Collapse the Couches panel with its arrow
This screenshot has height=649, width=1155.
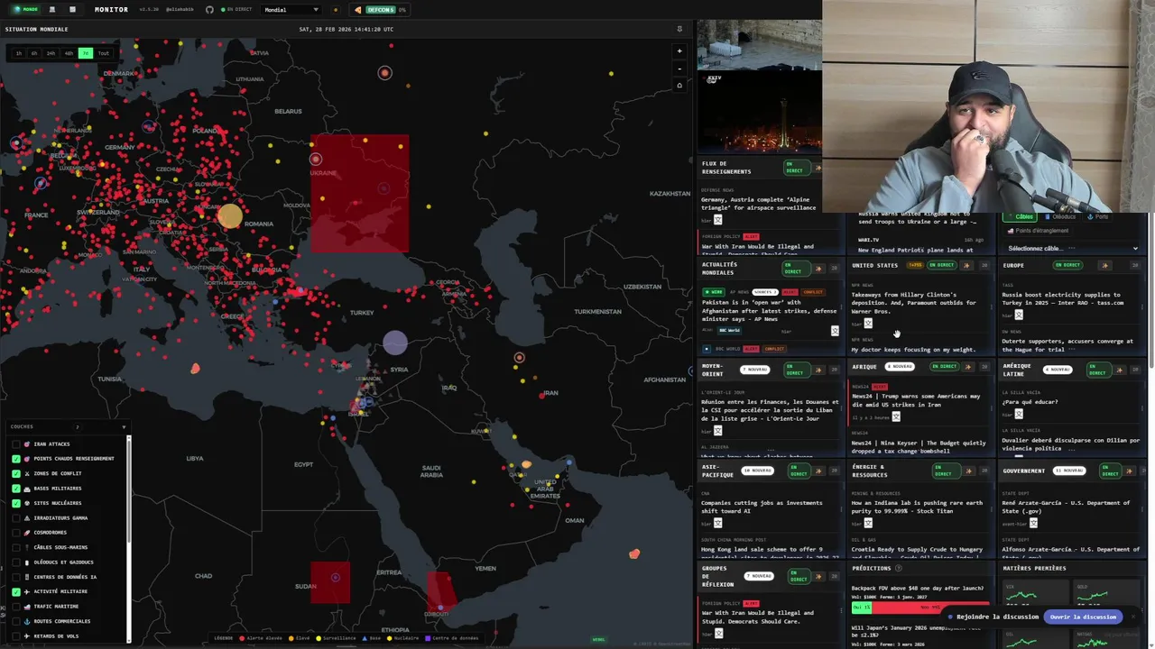124,426
